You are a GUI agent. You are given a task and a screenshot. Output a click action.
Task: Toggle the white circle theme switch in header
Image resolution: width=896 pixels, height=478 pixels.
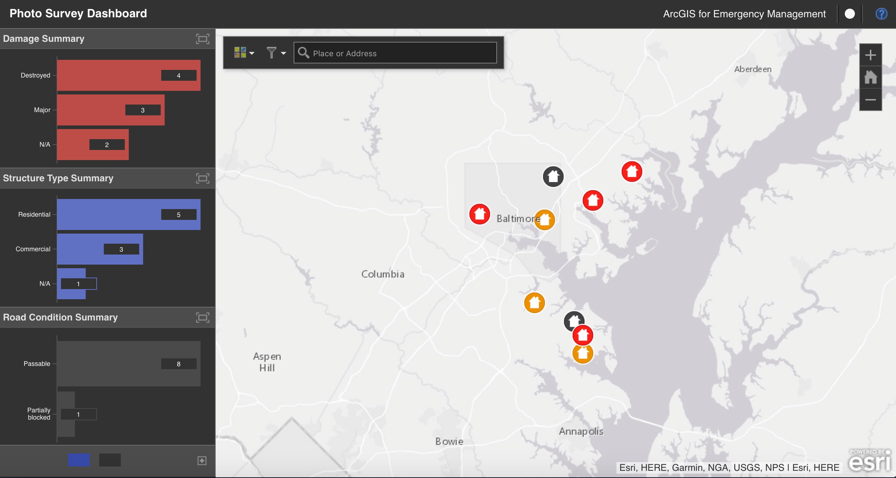pos(849,14)
